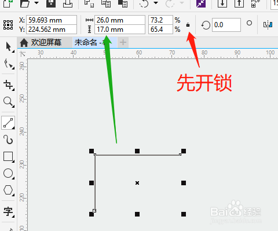
Task: Click the height field 17.0 mm
Action: (x=120, y=30)
